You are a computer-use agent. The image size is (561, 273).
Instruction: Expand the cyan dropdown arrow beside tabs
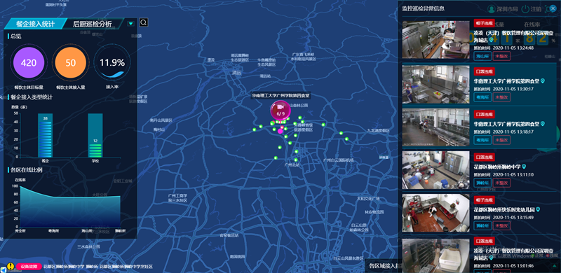[x=130, y=24]
